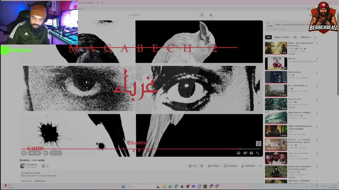The height and width of the screenshot is (190, 339).
Task: Open more actions menu beside Télécharger
Action: click(260, 166)
